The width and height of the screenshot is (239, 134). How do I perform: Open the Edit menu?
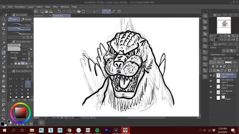[x=10, y=7]
